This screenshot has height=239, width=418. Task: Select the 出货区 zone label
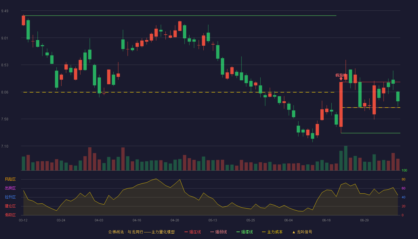(x=10, y=188)
